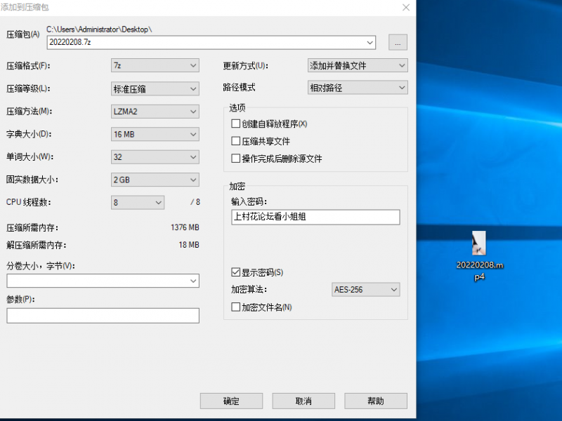The image size is (562, 421).
Task: Enable the encrypt file names (加密文件名) checkbox
Action: click(236, 307)
